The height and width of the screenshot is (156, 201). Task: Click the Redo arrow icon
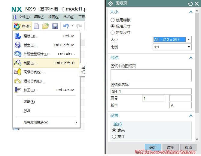79,26
